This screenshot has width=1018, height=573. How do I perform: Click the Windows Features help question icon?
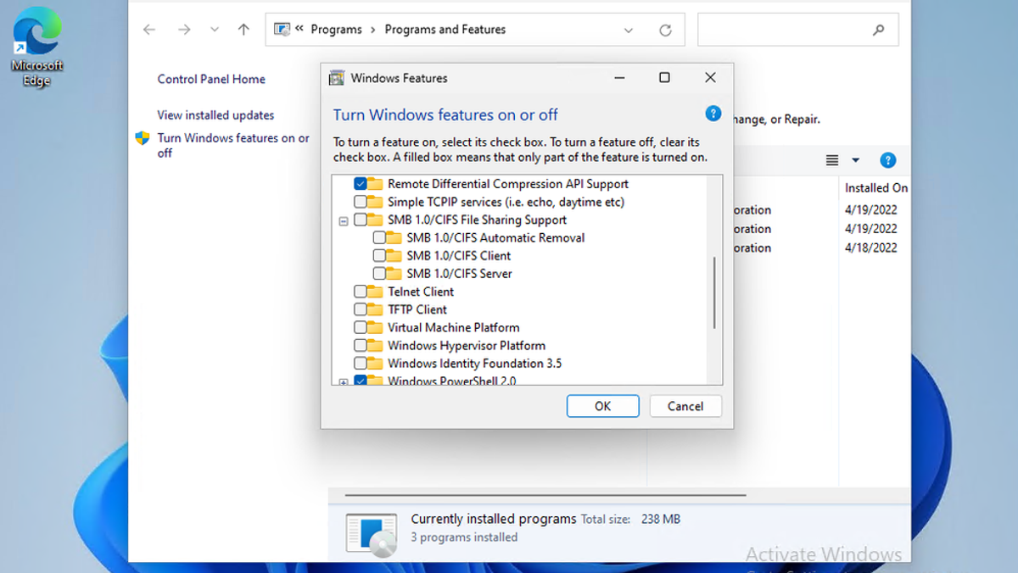tap(713, 114)
